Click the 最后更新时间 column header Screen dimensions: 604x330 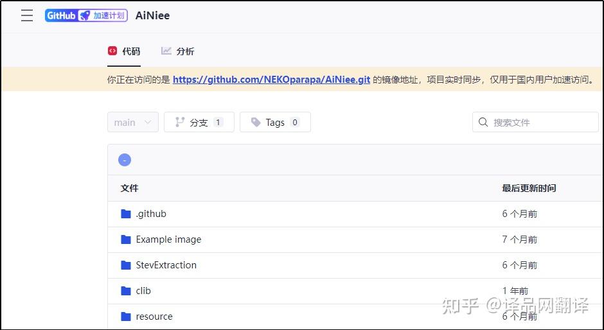[529, 188]
